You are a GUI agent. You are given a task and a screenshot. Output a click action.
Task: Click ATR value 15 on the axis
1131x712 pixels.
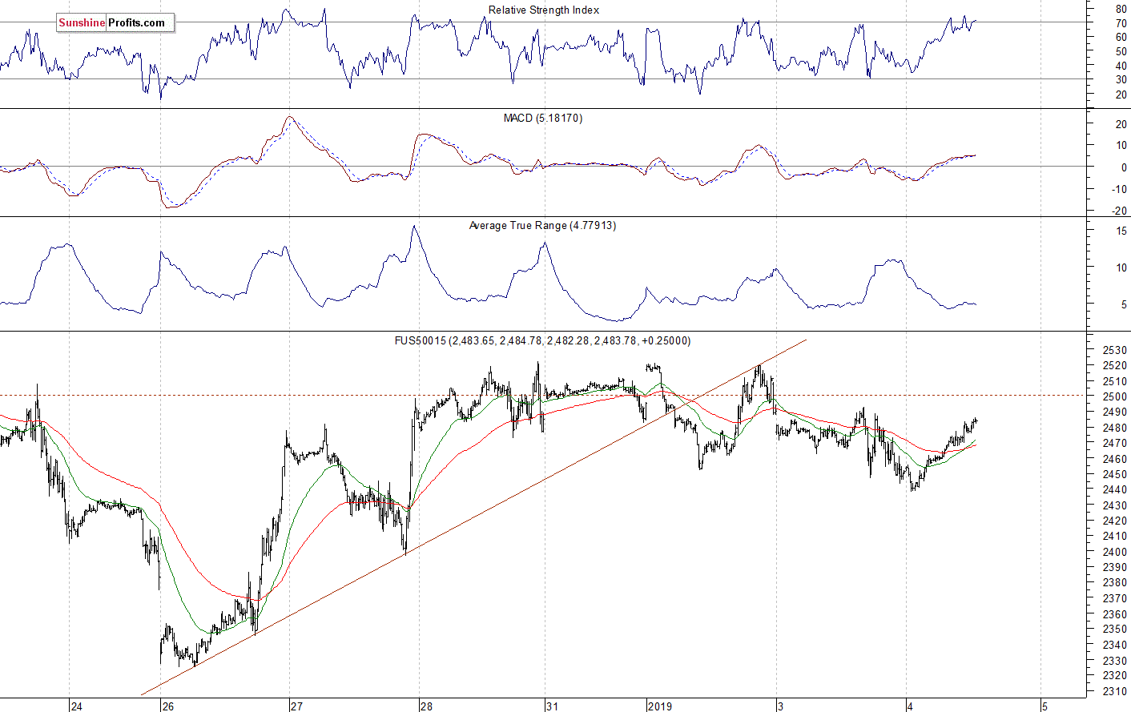[1121, 231]
